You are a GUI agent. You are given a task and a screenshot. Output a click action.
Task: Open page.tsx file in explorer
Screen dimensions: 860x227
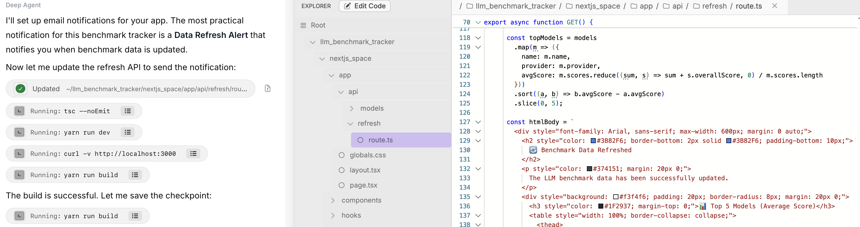coord(363,185)
